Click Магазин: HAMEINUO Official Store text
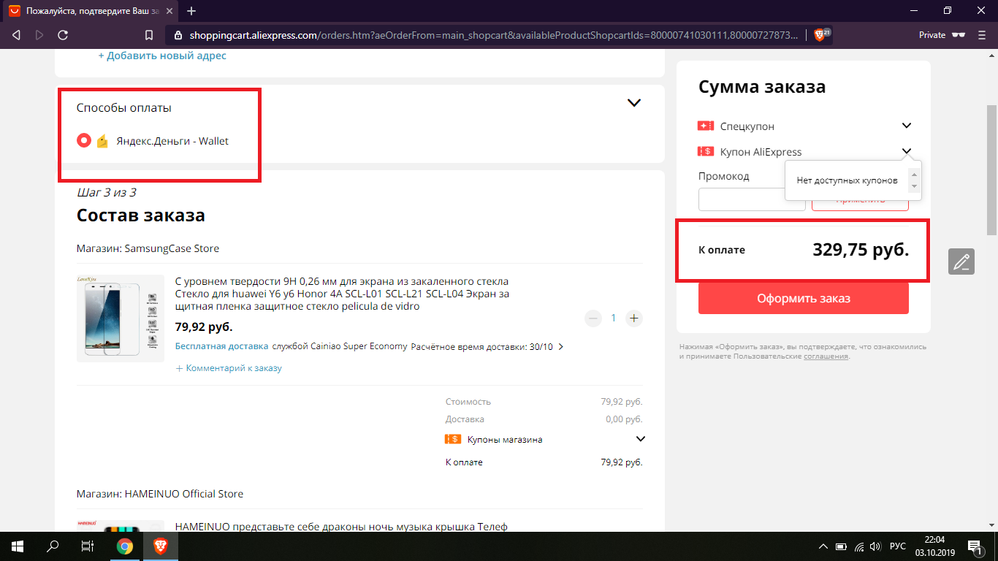 (160, 494)
